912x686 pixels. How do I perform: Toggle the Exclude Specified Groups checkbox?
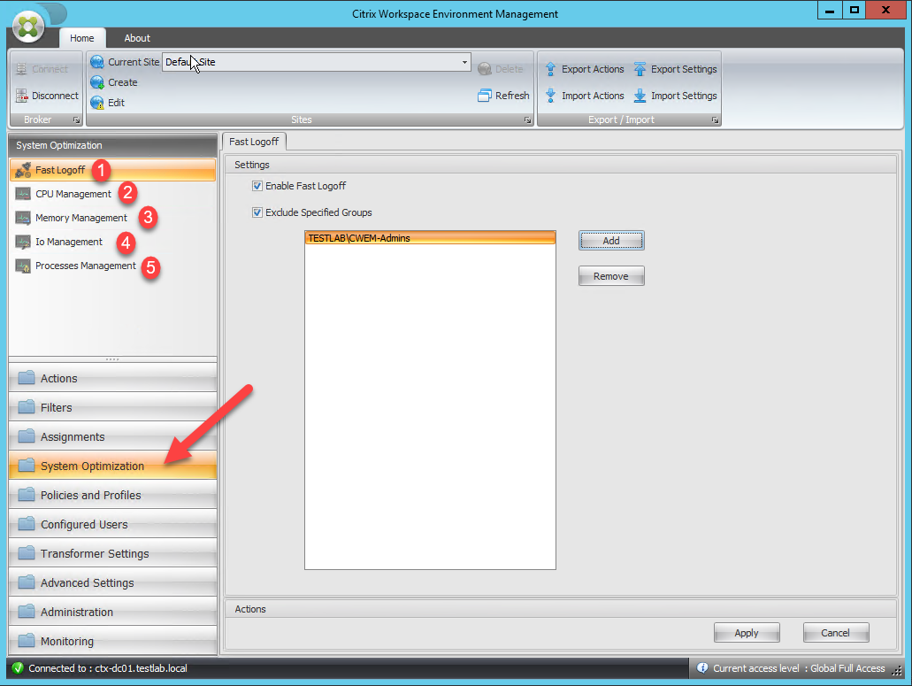coord(257,212)
